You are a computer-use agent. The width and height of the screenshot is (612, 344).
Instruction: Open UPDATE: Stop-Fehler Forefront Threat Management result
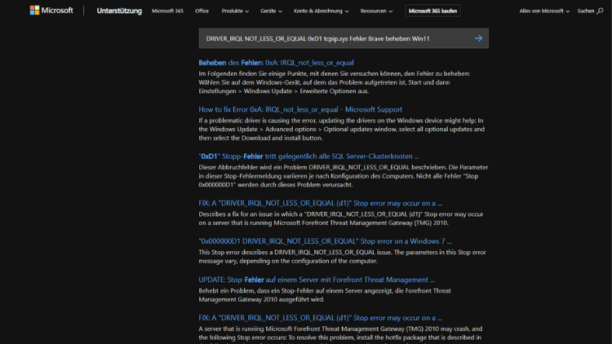(x=317, y=280)
